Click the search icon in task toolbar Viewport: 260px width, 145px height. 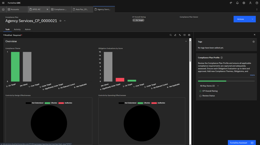point(171,35)
